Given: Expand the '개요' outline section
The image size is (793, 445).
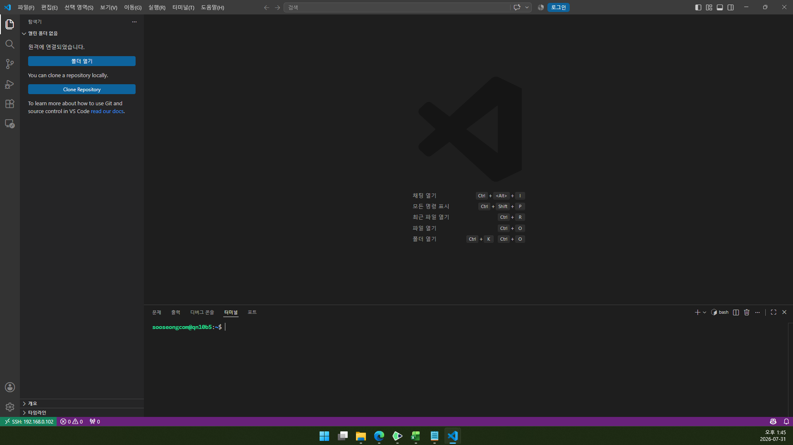Looking at the screenshot, I should pyautogui.click(x=82, y=404).
